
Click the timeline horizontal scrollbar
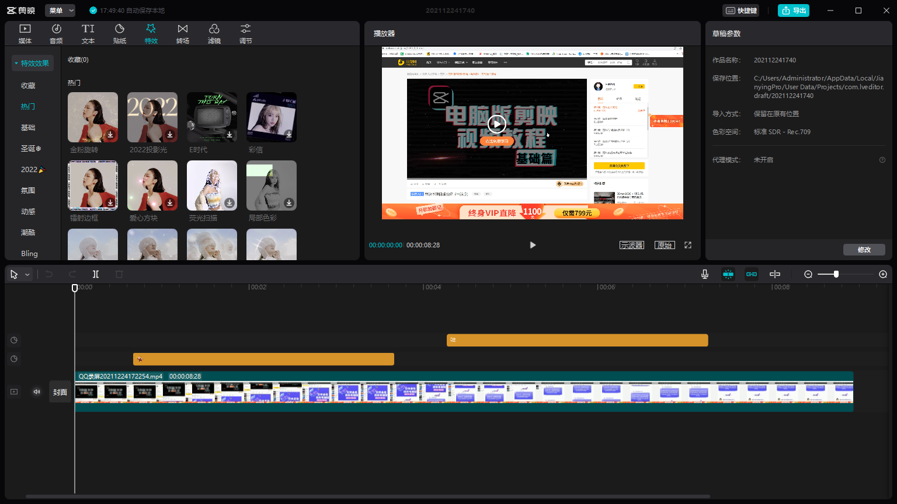(368, 497)
